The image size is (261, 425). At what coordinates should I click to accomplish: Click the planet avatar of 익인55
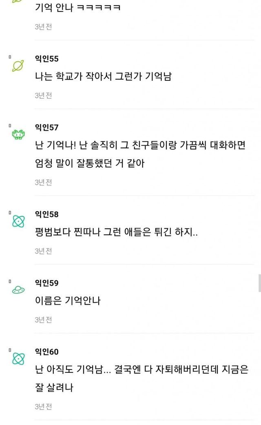coord(18,65)
